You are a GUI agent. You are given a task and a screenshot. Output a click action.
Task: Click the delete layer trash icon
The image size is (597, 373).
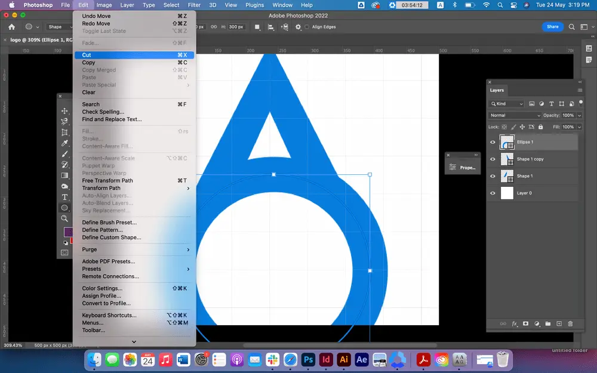pos(570,323)
